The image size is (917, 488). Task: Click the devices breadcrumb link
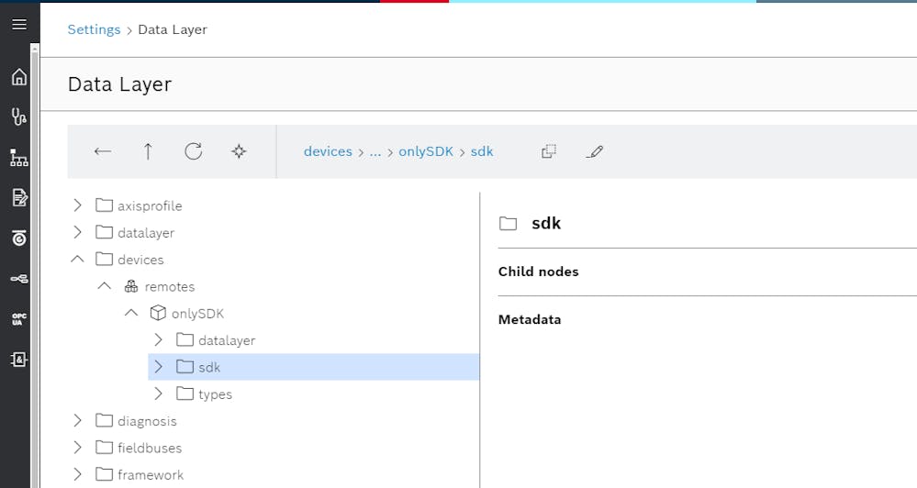click(328, 151)
